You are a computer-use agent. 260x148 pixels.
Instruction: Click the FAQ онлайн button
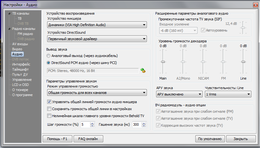click(x=88, y=139)
